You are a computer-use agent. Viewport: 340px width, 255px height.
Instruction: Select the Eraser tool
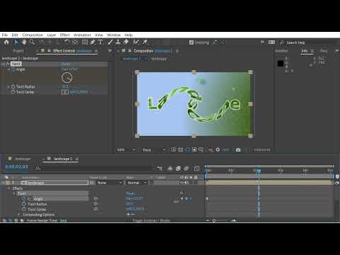coord(126,42)
